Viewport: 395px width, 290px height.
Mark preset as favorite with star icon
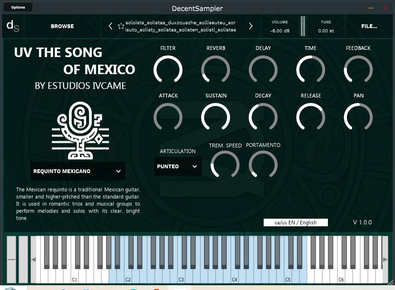[x=121, y=26]
